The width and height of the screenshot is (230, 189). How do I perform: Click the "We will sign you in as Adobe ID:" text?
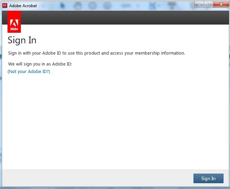(x=40, y=64)
